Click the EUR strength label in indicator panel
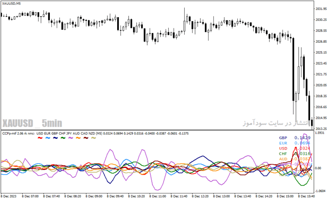The height and width of the screenshot is (200, 329). click(283, 143)
